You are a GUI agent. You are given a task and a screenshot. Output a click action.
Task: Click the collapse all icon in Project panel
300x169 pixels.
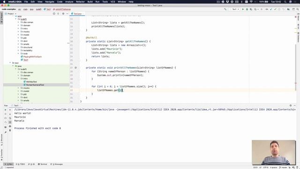coord(58,14)
